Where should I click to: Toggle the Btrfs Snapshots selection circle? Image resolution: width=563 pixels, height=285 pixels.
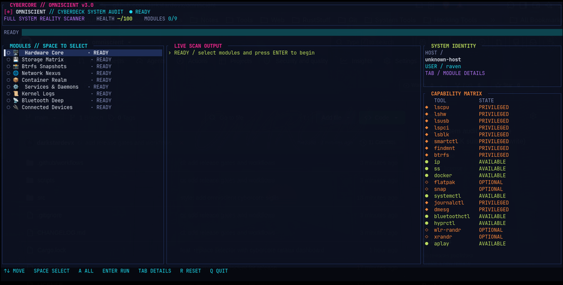(x=9, y=66)
